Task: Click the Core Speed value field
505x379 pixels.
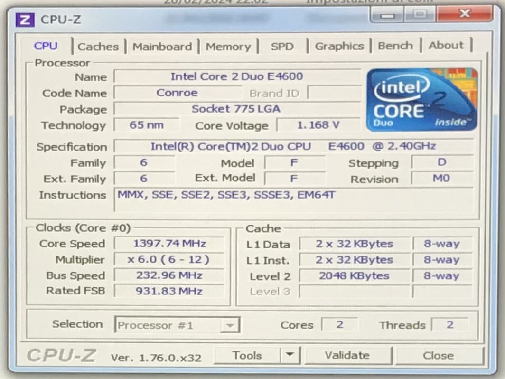Action: pos(169,244)
